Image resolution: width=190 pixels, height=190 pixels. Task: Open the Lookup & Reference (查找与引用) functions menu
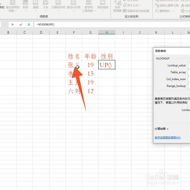click(x=74, y=6)
